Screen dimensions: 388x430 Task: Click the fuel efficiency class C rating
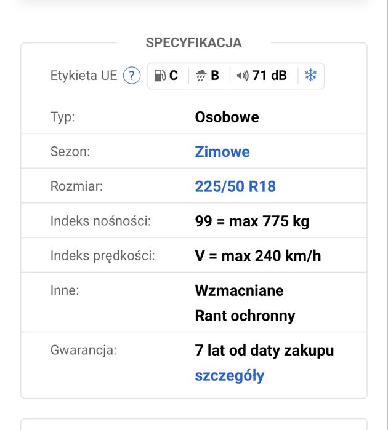tap(174, 76)
